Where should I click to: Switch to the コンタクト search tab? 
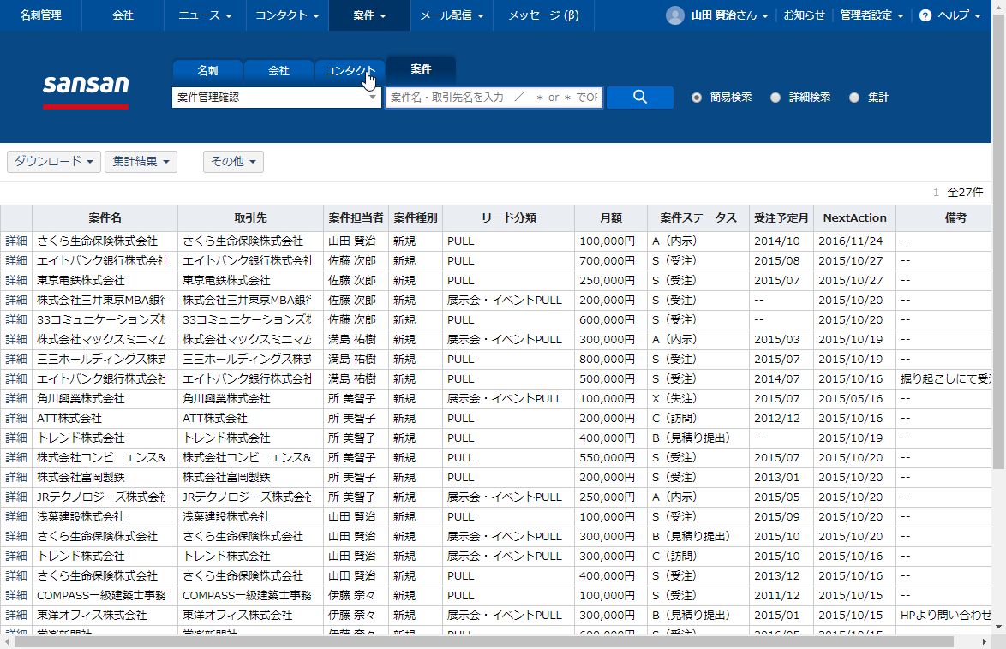point(350,71)
